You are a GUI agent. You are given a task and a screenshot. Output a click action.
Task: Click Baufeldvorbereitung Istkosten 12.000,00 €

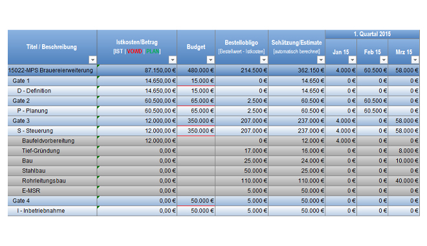pos(137,141)
